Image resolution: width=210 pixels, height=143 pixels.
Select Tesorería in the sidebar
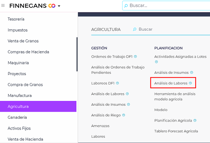click(16, 19)
